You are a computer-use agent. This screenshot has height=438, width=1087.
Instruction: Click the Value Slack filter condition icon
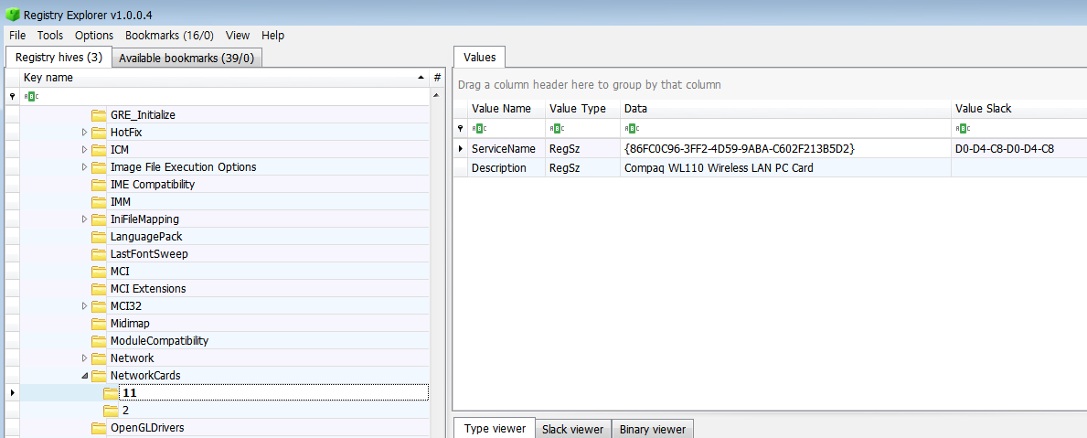963,128
